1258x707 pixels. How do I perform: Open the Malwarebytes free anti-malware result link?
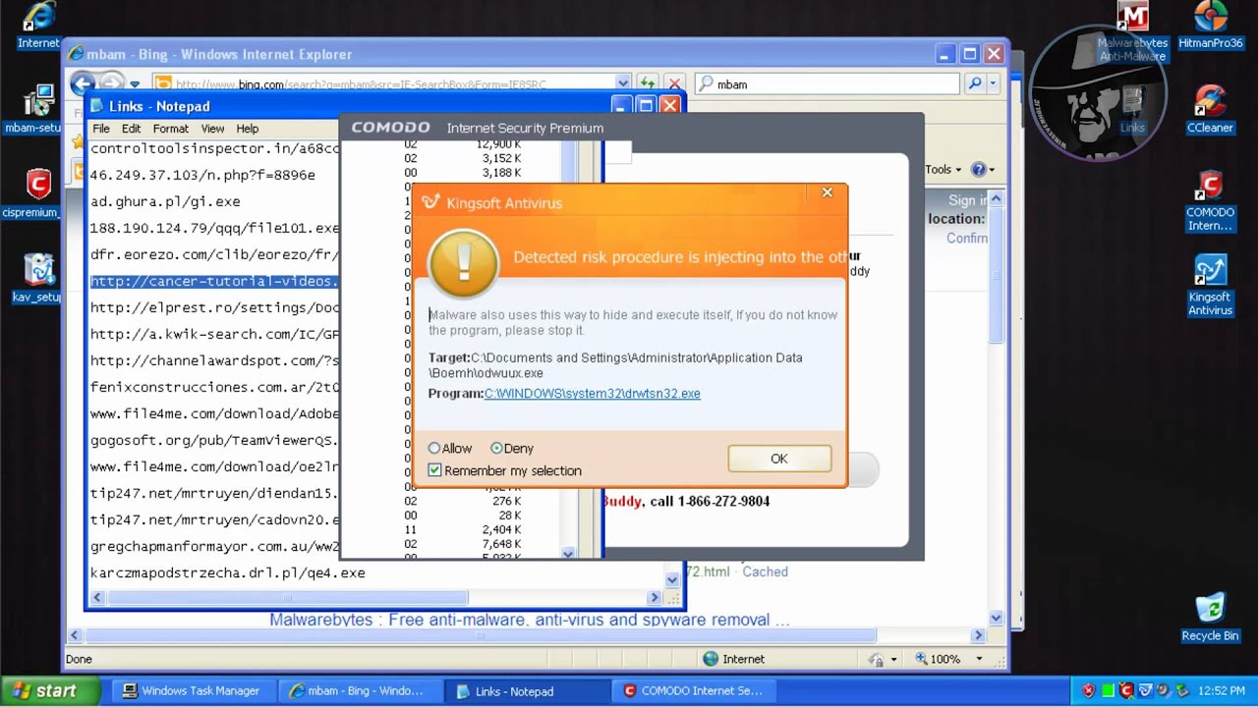pyautogui.click(x=530, y=620)
